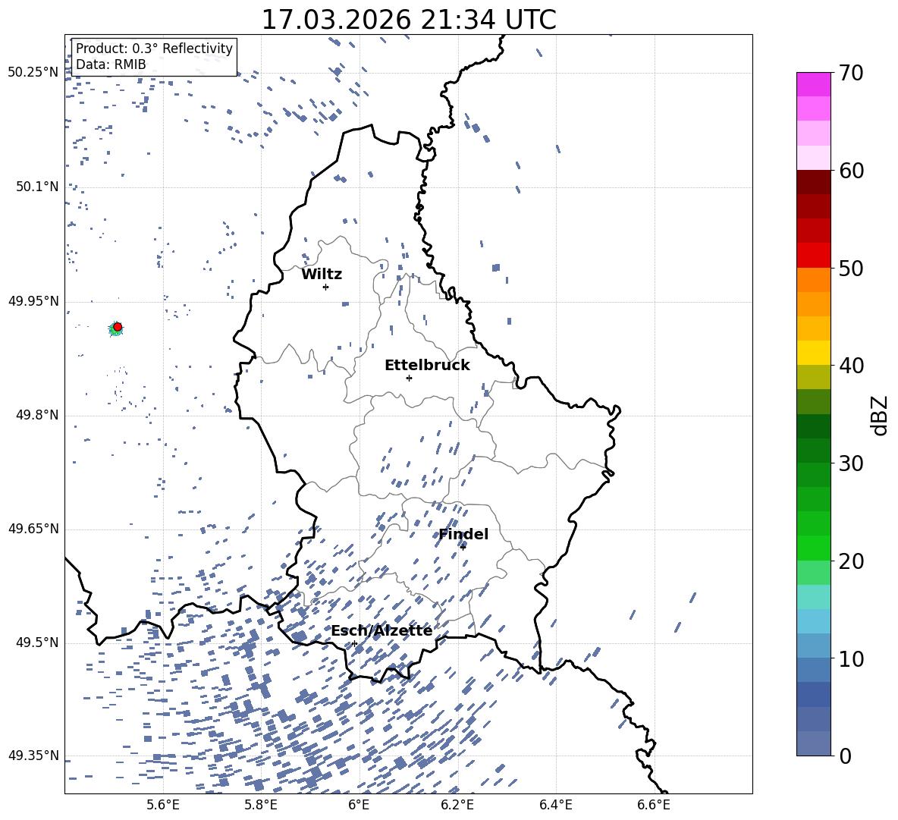The image size is (898, 820).
Task: Click the Esch/Alzette city label
Action: pyautogui.click(x=381, y=630)
